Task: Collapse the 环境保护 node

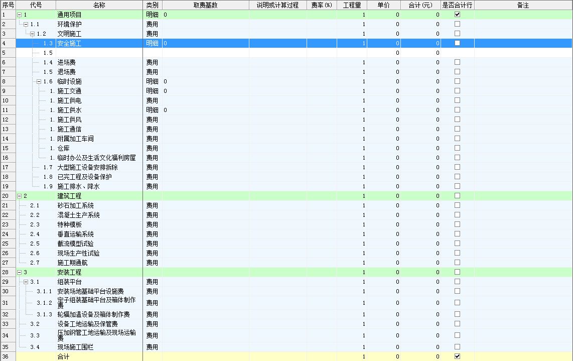Action: point(26,25)
